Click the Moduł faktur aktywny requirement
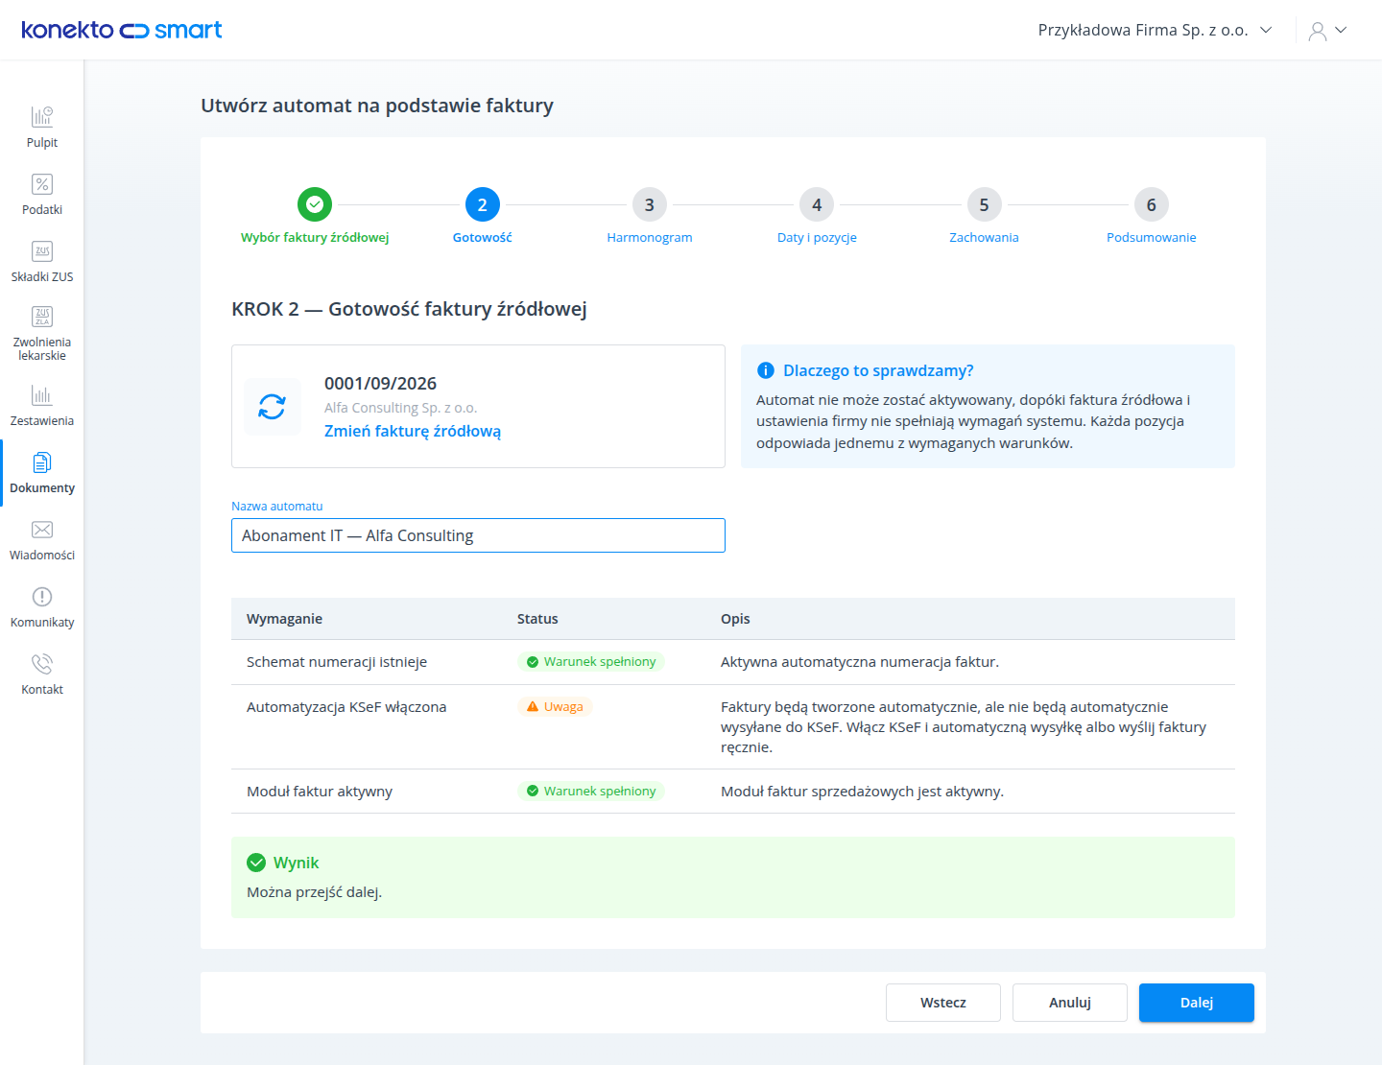 coord(320,792)
